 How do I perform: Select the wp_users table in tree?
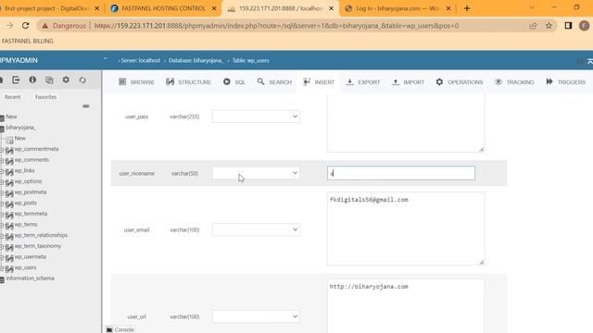(25, 267)
